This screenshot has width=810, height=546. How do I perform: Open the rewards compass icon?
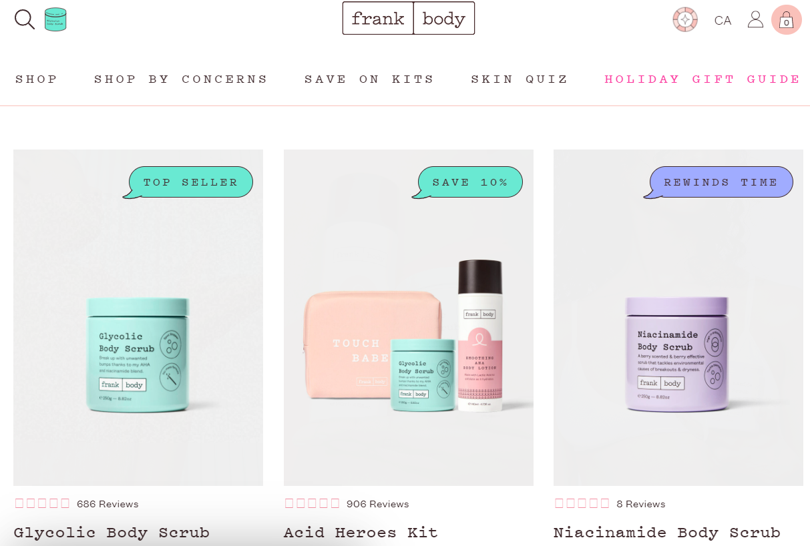685,20
